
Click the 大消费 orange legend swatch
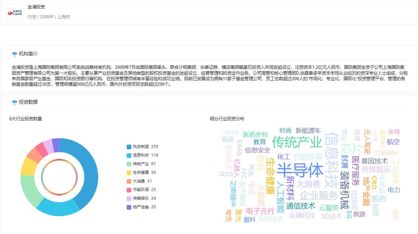coord(129,181)
